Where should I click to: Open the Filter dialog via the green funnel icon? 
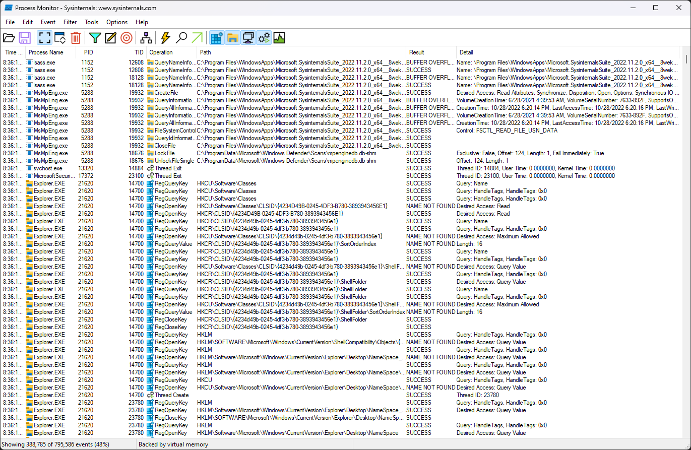95,38
